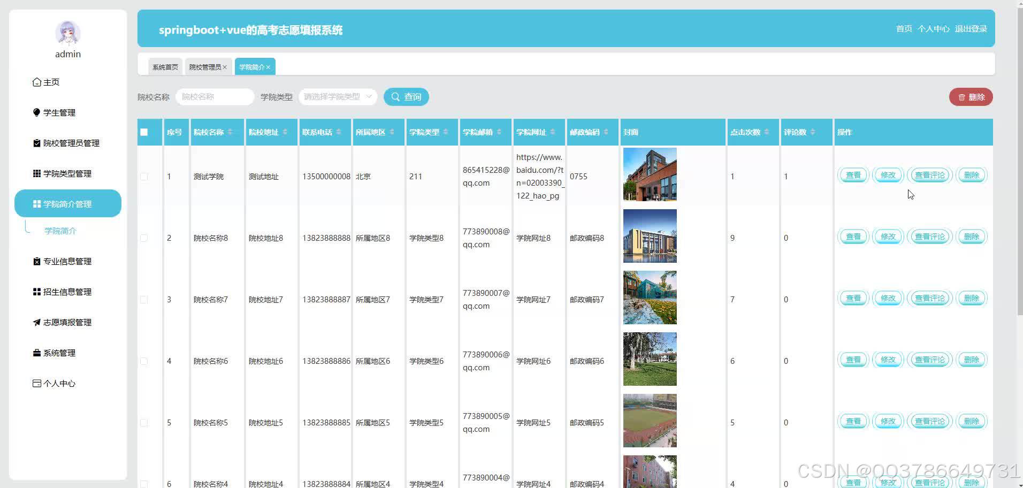Sort by 院校地址 column
Screen dimensions: 1023x488
pyautogui.click(x=285, y=132)
